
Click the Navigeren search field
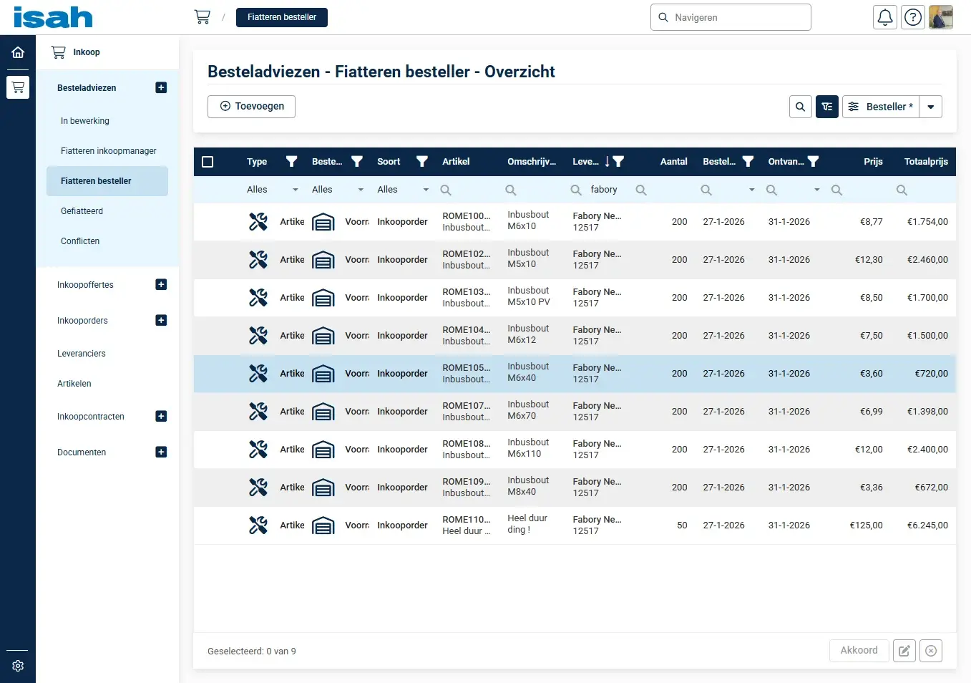pyautogui.click(x=731, y=17)
